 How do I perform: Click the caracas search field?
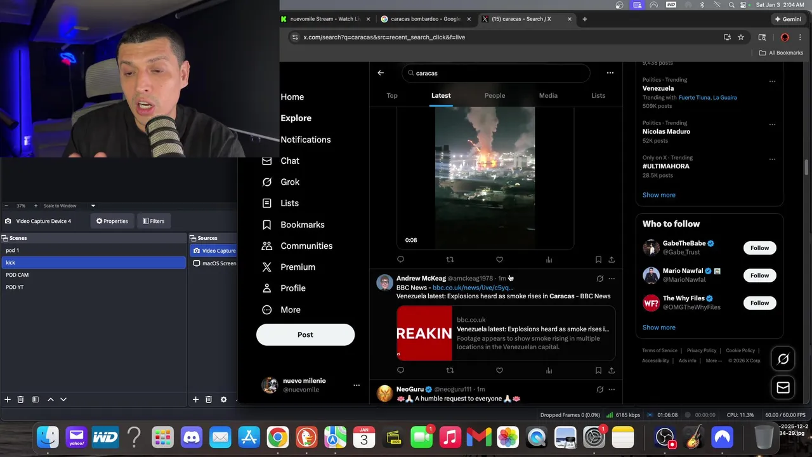tap(495, 73)
